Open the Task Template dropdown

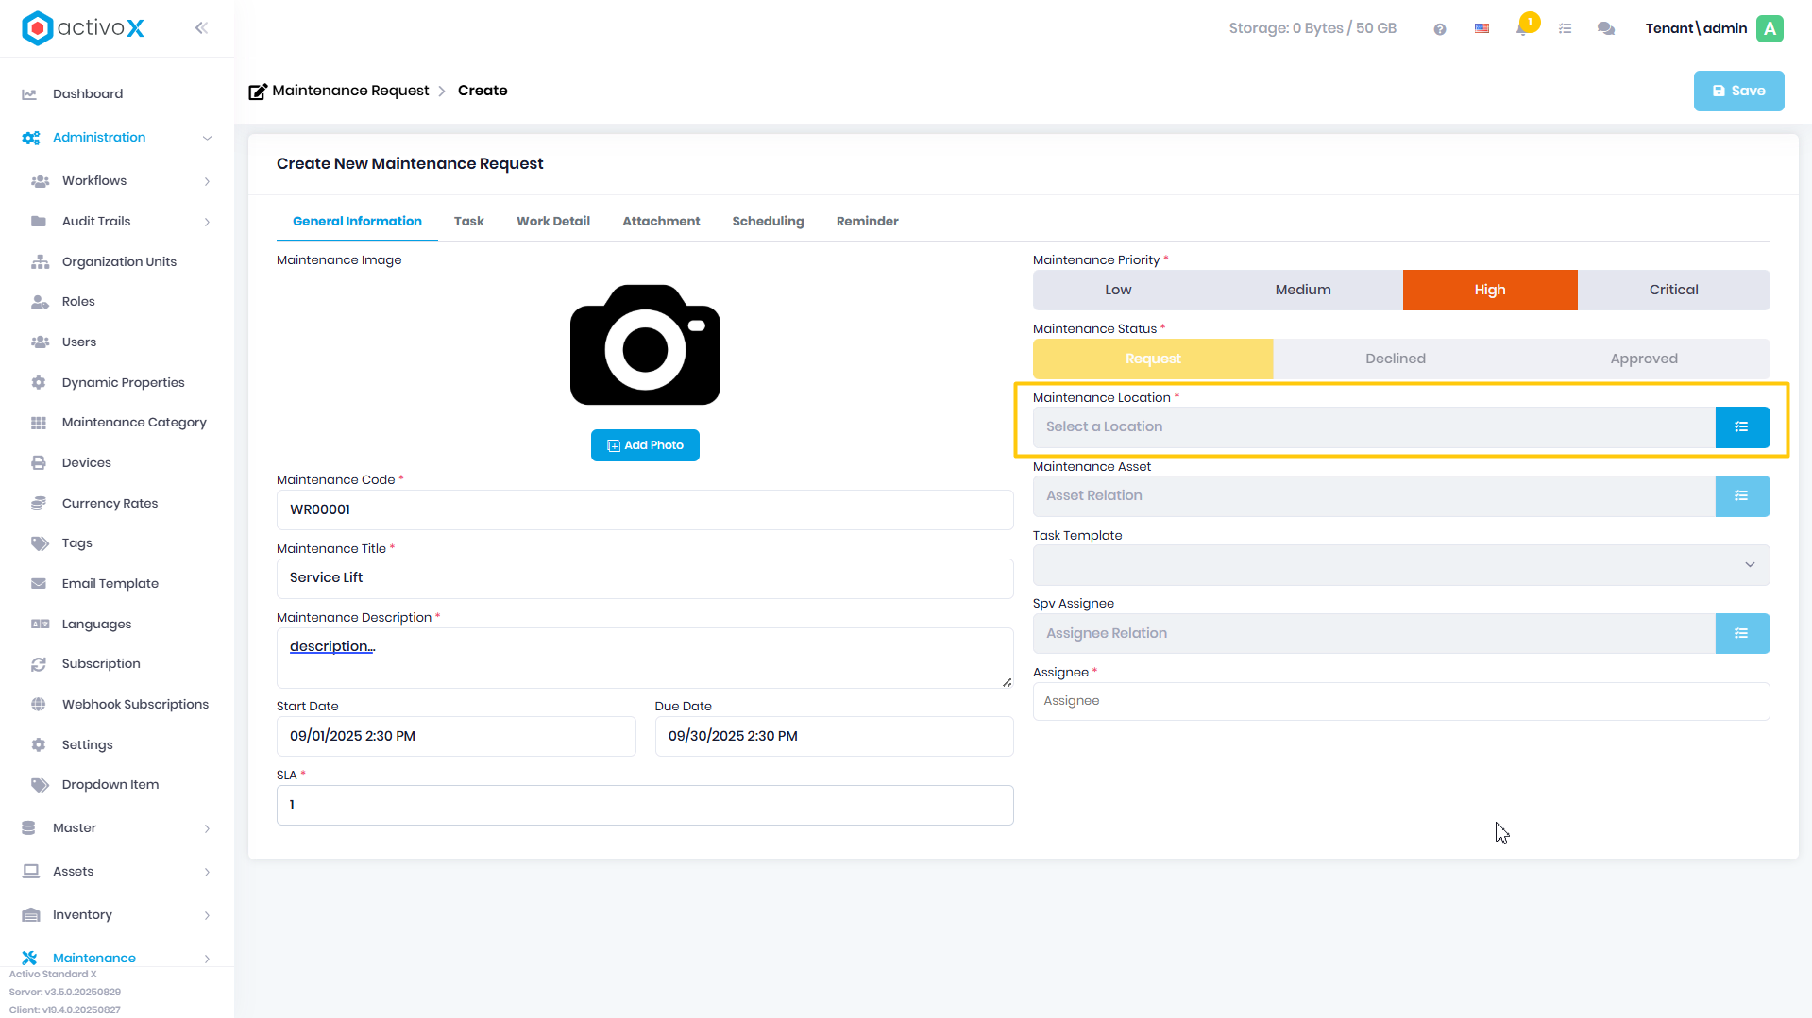[x=1400, y=565]
